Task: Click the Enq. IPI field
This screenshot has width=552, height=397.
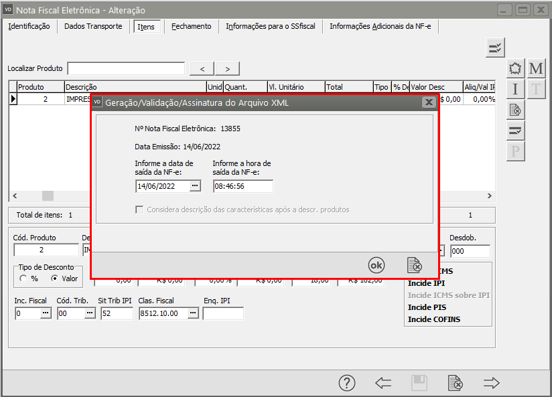Action: point(223,313)
